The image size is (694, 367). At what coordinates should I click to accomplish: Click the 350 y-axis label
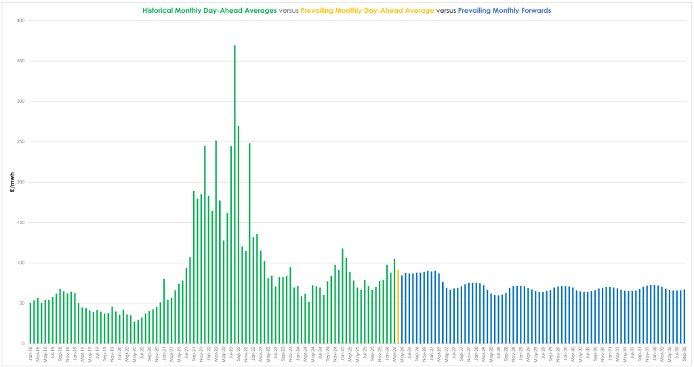click(21, 62)
